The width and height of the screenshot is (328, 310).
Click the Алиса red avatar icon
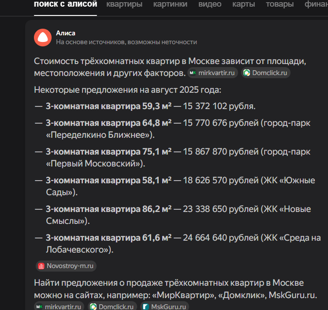tap(43, 38)
